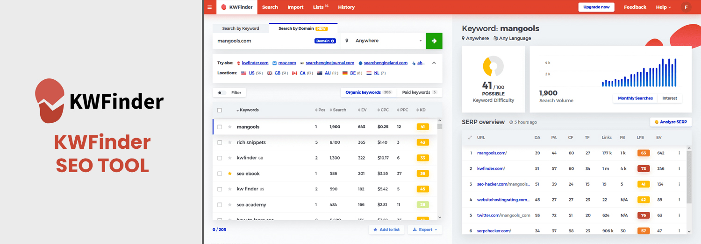Click the Analyze SERP button
Viewport: 701px width, 244px height.
[x=671, y=122]
